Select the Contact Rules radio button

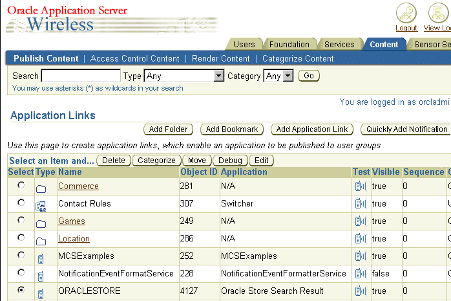21,203
